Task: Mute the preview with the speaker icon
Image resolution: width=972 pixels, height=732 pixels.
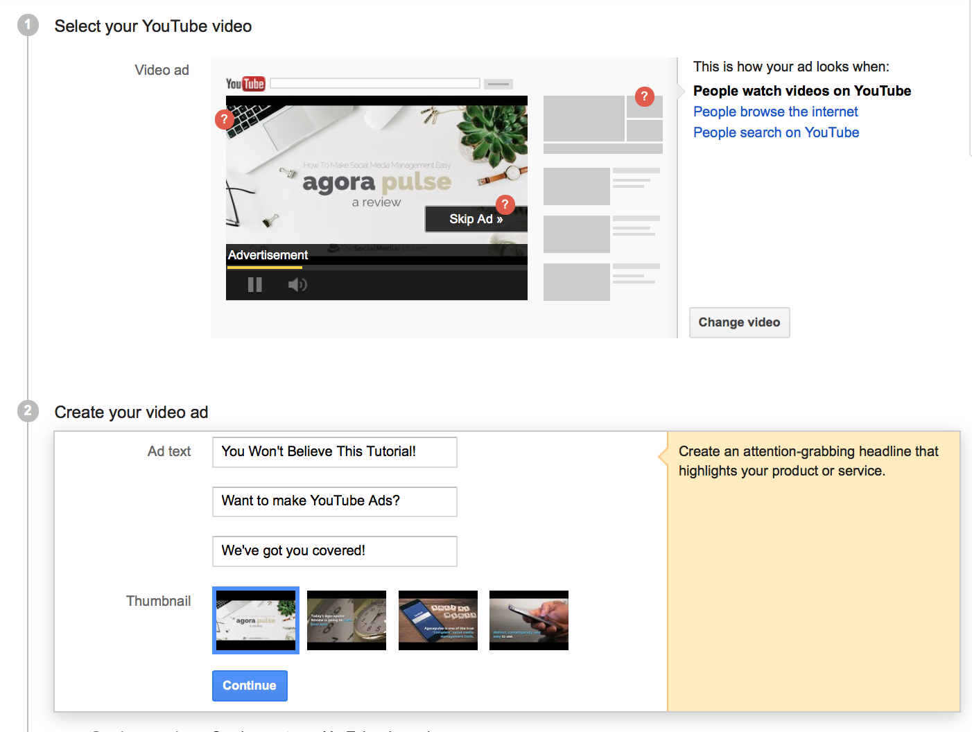Action: coord(297,284)
